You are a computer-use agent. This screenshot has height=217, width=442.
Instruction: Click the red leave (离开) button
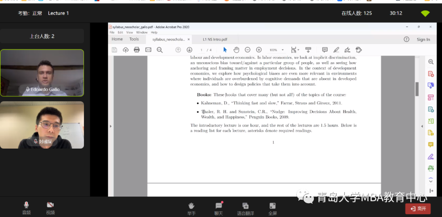pyautogui.click(x=418, y=209)
